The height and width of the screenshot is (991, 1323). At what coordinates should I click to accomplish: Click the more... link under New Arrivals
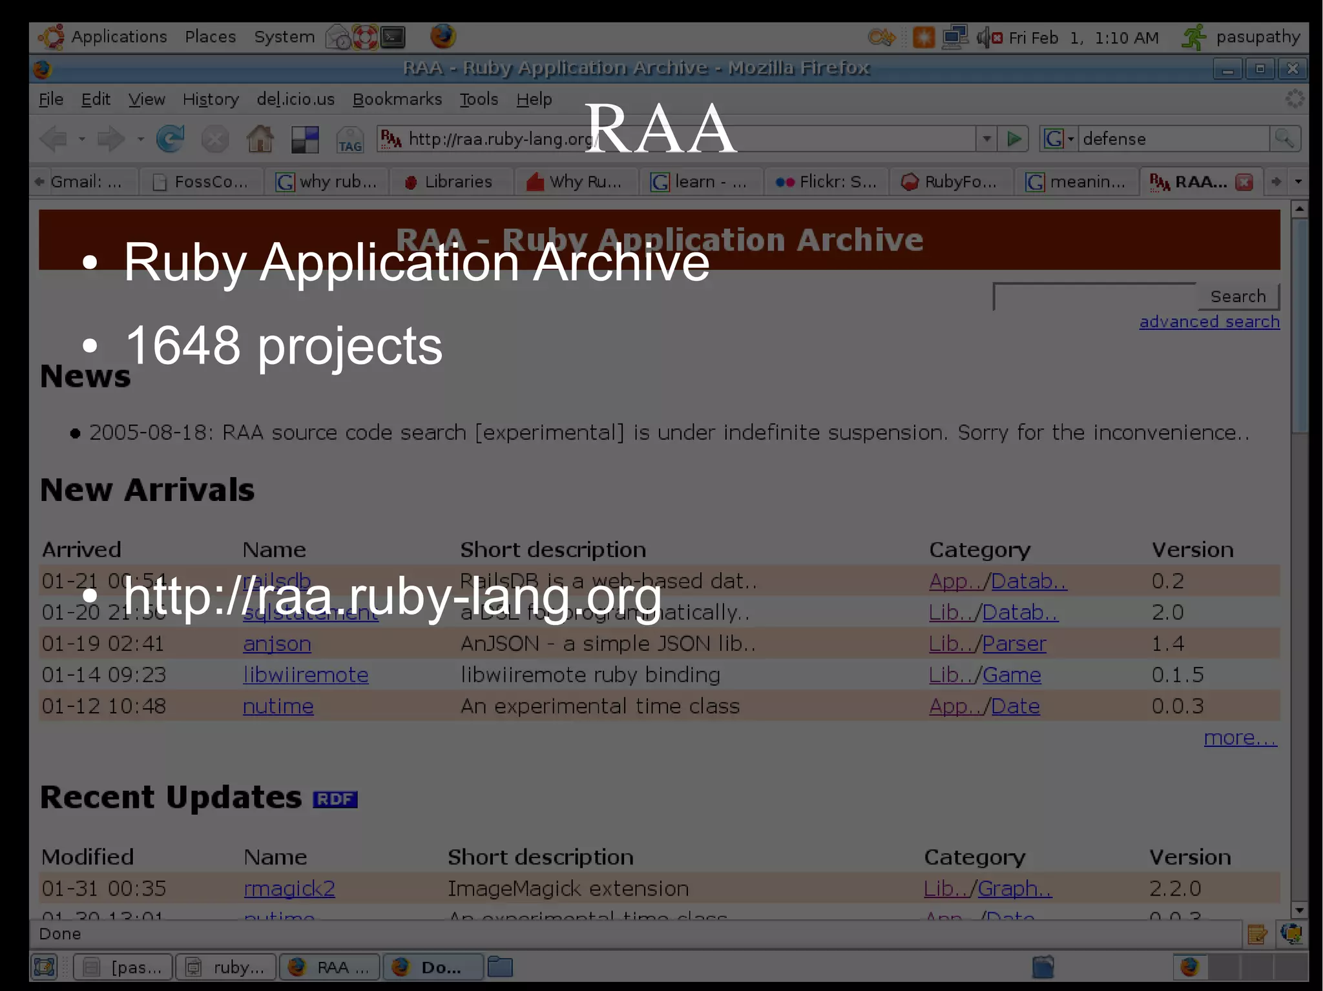coord(1240,738)
